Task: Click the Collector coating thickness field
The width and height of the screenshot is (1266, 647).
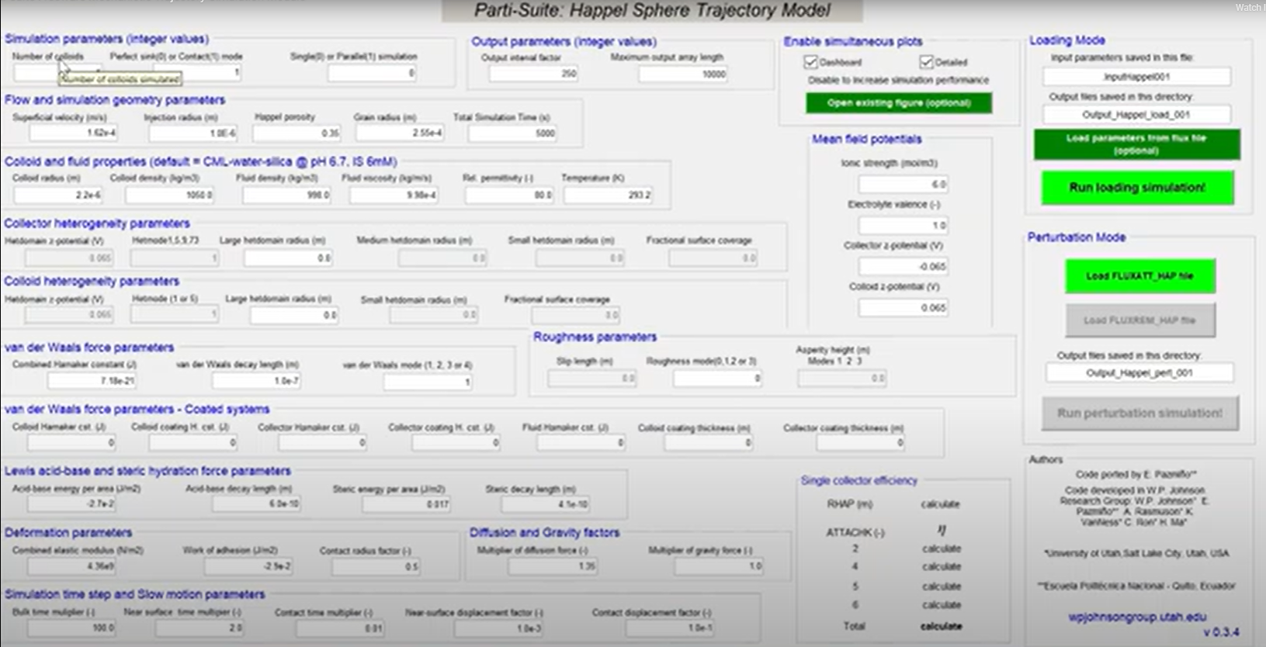Action: click(x=862, y=443)
